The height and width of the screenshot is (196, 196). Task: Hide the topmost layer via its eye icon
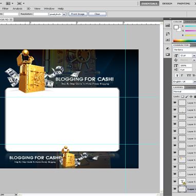coord(175,103)
